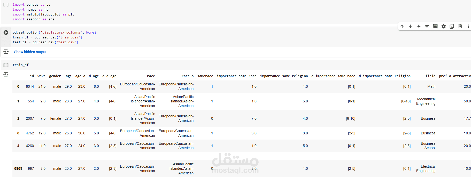
Task: Click the 'Math' field cell
Action: coord(431,86)
